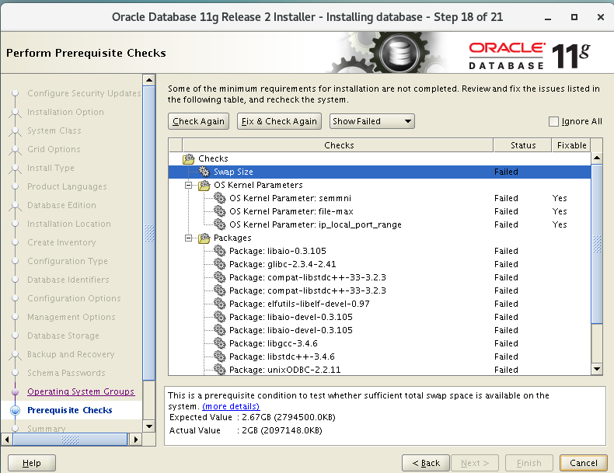
Task: Click the Status column header
Action: [x=523, y=145]
